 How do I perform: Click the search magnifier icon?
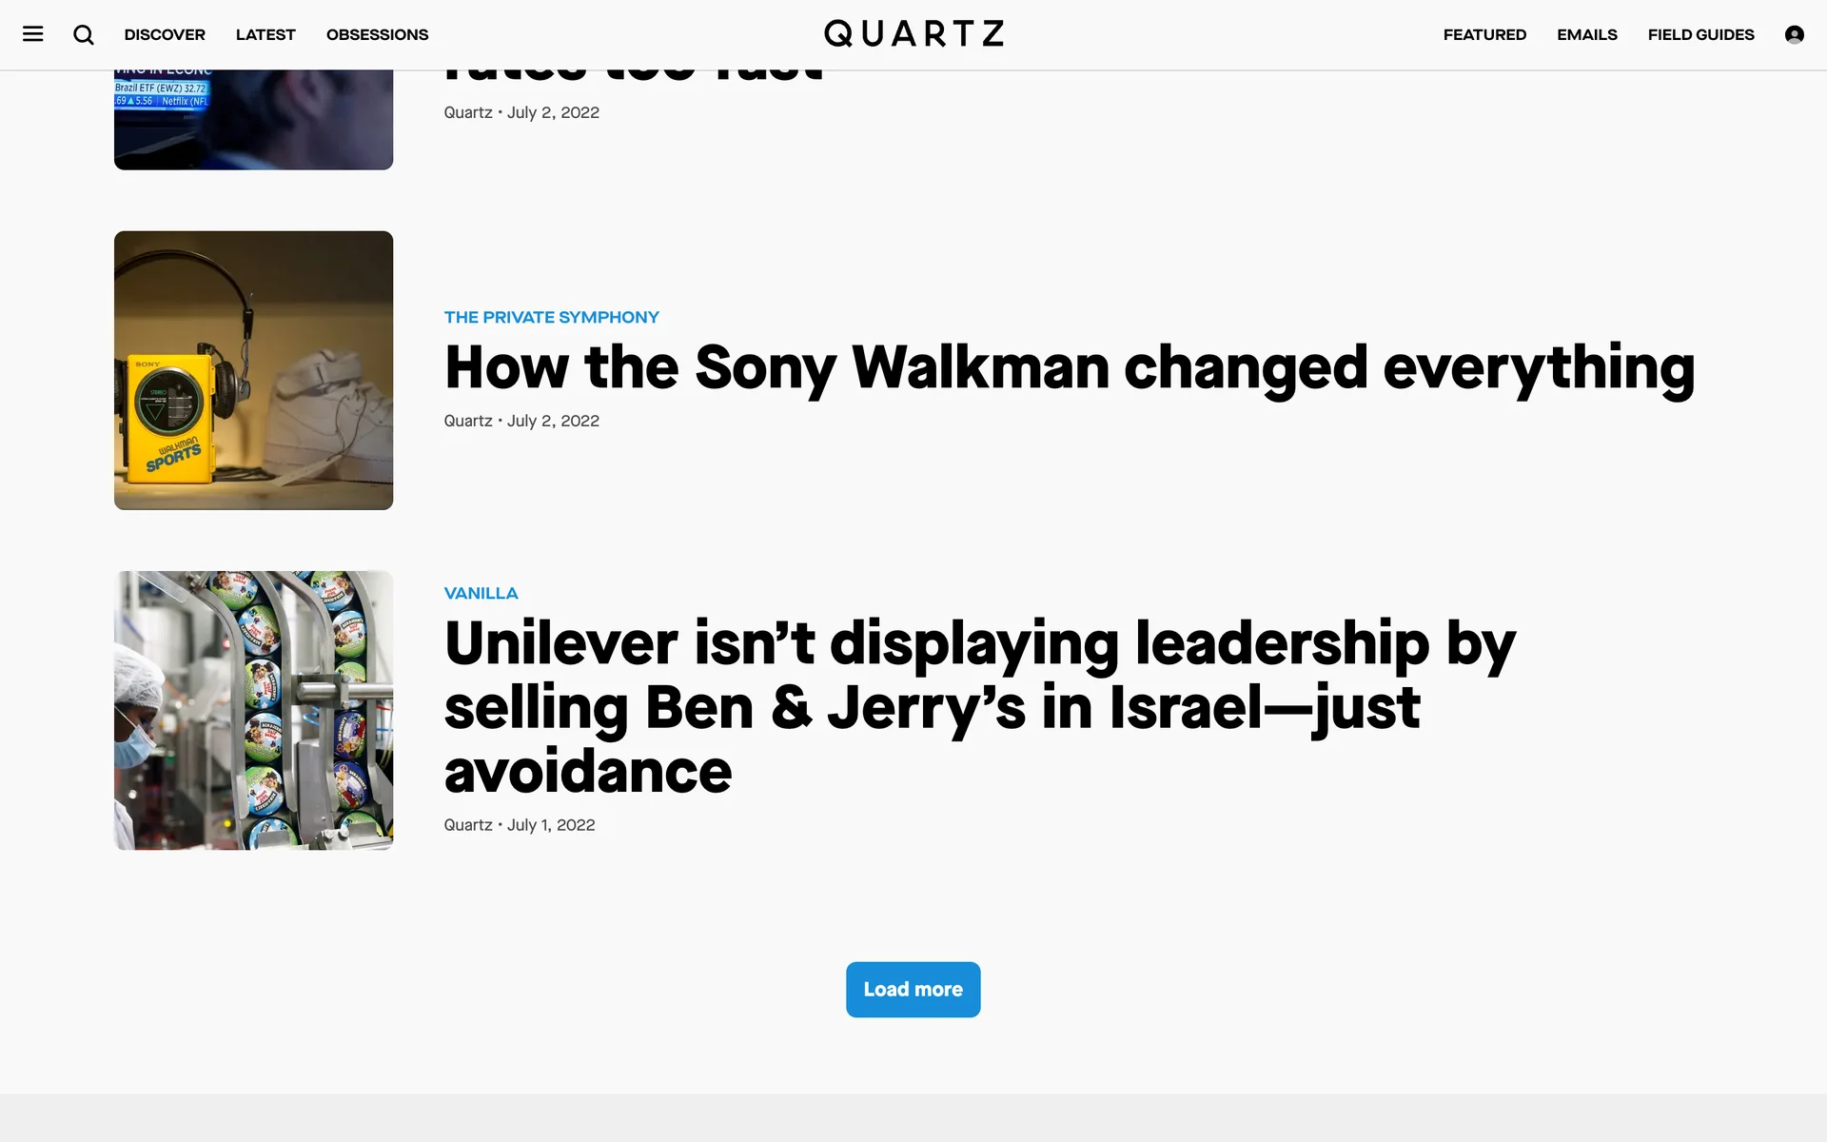tap(84, 34)
